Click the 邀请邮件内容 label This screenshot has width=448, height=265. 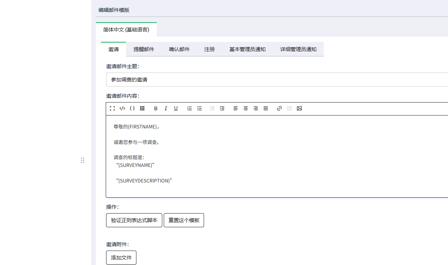click(x=123, y=96)
